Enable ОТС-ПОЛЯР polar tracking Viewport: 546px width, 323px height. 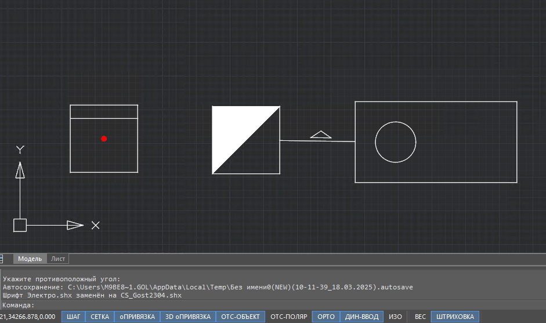[289, 317]
